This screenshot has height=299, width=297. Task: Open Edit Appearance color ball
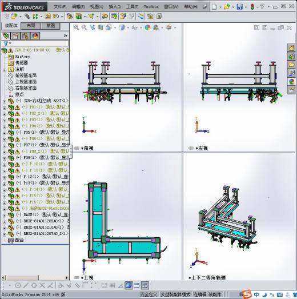[x=147, y=27]
